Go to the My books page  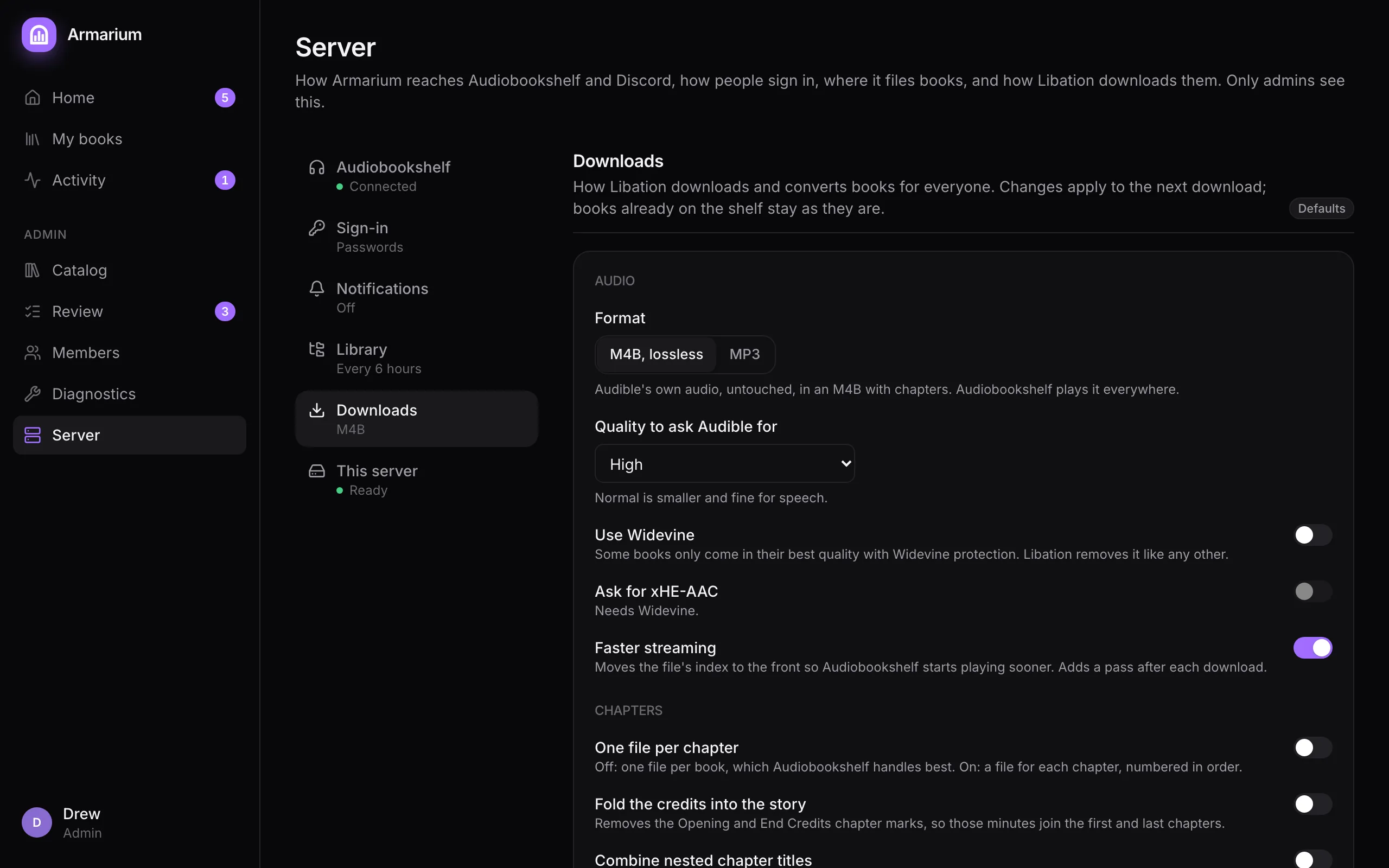pyautogui.click(x=129, y=139)
